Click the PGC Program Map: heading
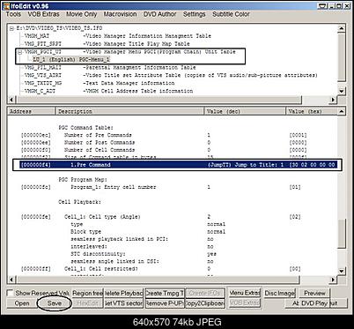Viewport: 354px width, 329px height. click(x=83, y=180)
